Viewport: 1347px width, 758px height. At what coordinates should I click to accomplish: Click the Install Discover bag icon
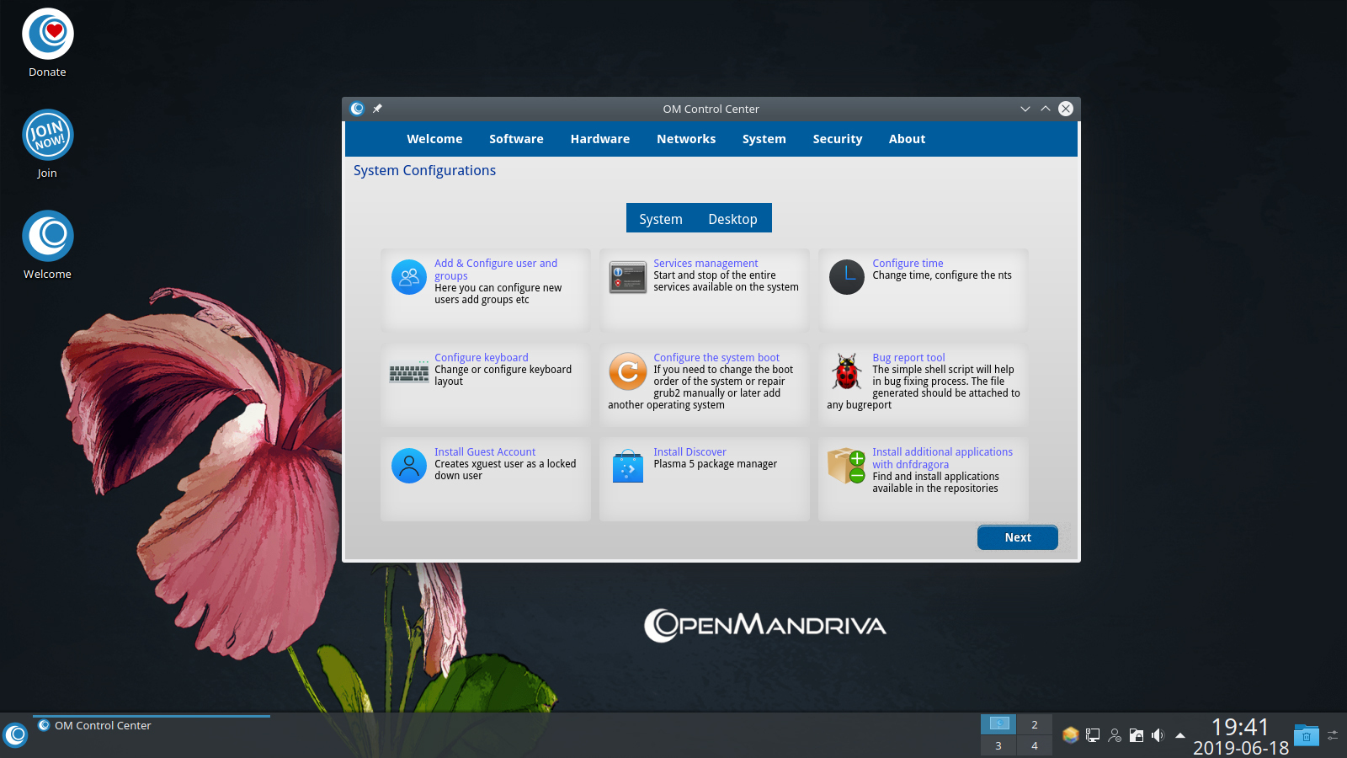click(628, 466)
